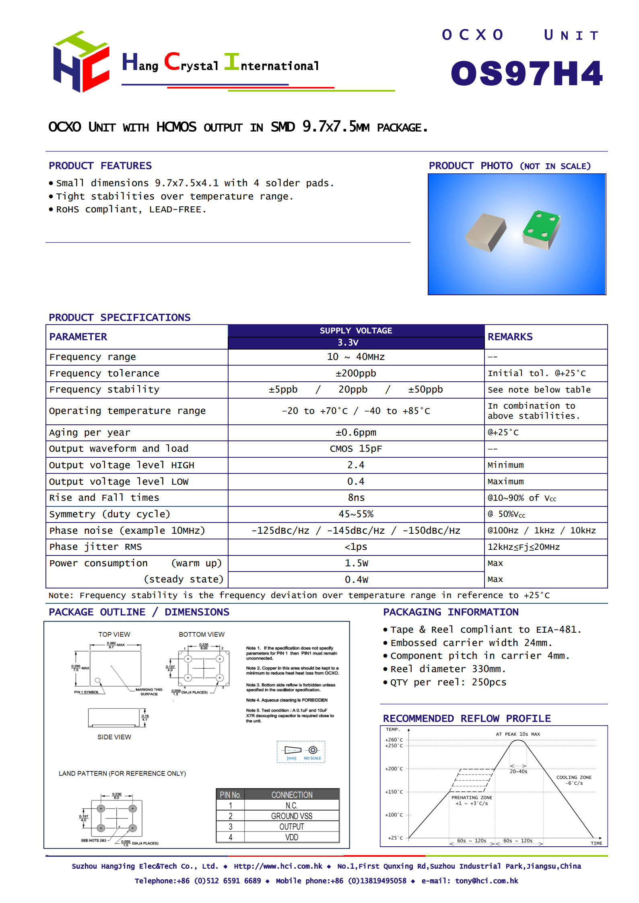Image resolution: width=639 pixels, height=903 pixels.
Task: Click the 'RECOMMENDED REFLOW PROFILE' heading
Action: click(467, 718)
